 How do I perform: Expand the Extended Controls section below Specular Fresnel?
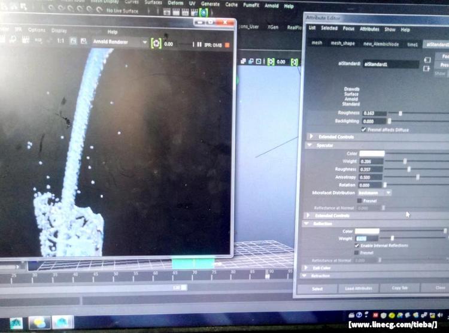(308, 215)
